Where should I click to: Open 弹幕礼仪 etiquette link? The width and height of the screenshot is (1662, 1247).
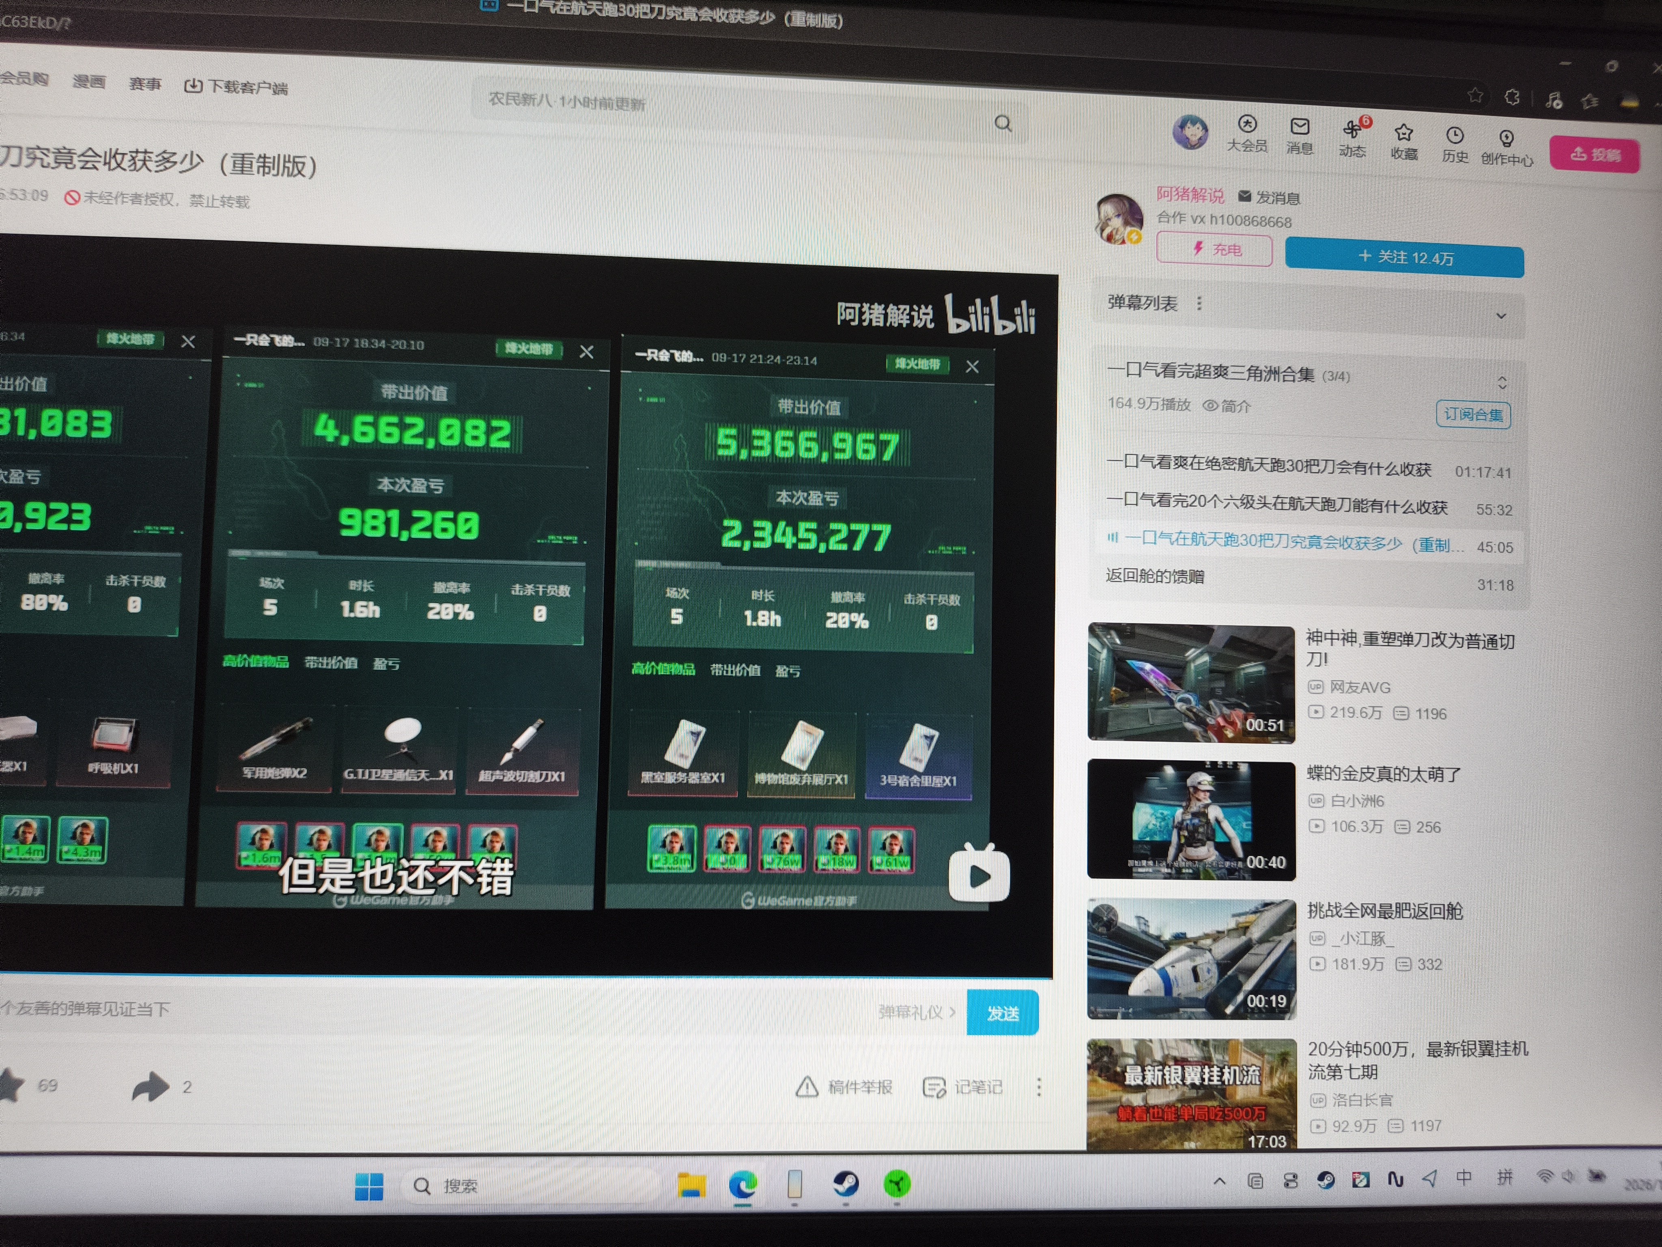click(x=917, y=1012)
